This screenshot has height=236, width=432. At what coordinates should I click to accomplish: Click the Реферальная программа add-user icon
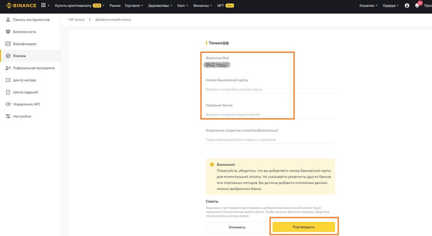8,68
